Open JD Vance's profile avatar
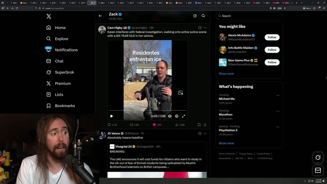The height and width of the screenshot is (184, 327). 102,135
